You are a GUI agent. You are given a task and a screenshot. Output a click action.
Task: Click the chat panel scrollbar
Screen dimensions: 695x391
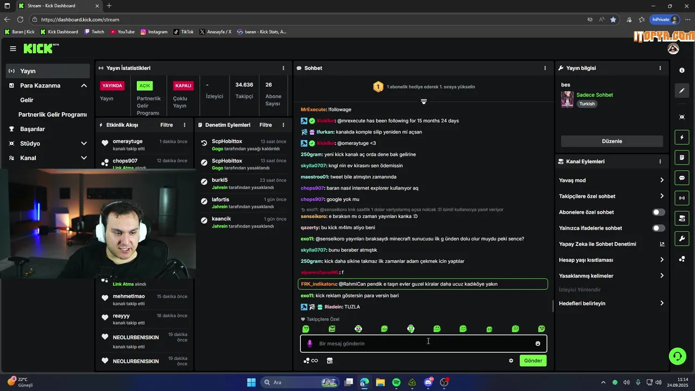point(553,306)
